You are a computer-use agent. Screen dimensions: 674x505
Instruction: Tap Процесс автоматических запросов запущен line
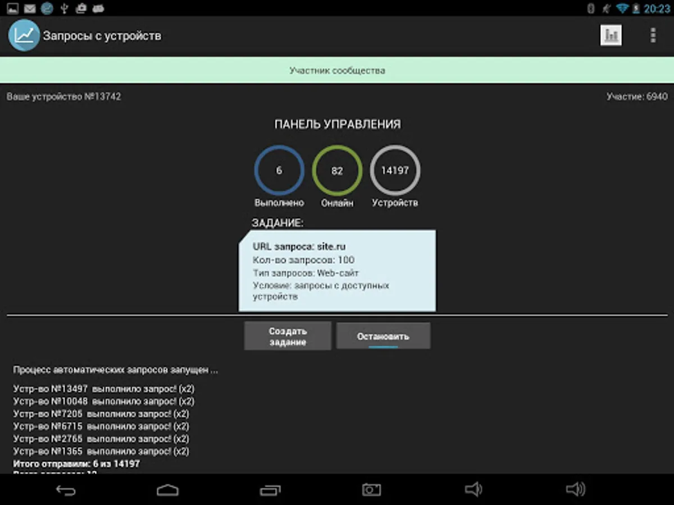tap(116, 370)
